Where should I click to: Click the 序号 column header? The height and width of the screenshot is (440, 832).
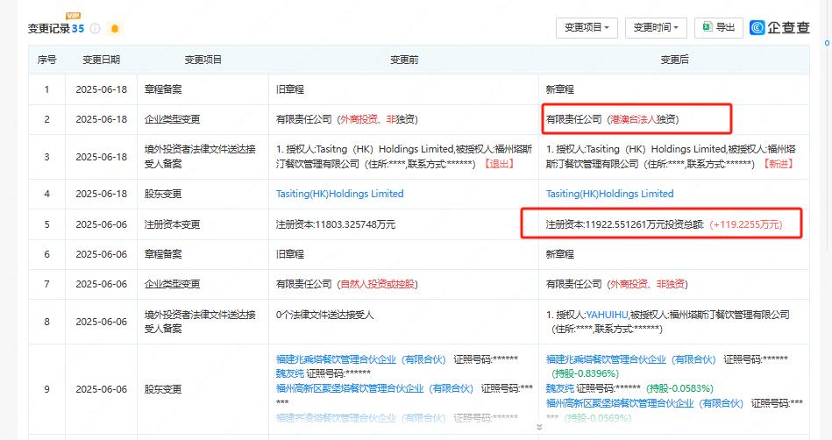(46, 60)
